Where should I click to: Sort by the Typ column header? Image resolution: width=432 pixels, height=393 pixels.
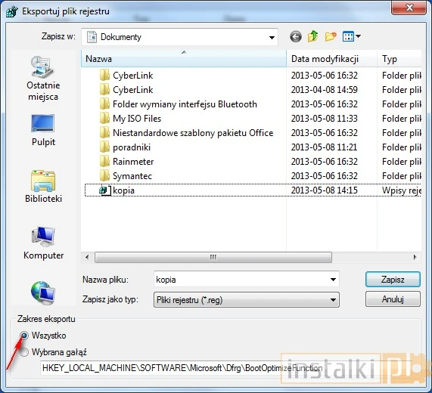(x=399, y=59)
